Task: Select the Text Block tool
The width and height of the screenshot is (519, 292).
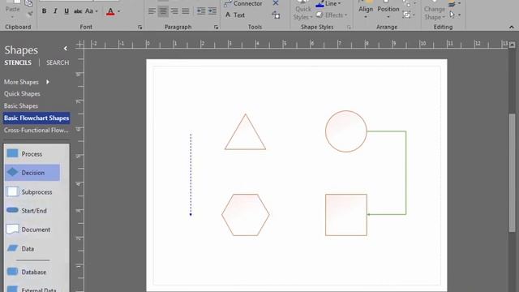Action: click(276, 15)
